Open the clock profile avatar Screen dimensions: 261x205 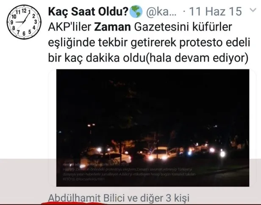(x=24, y=22)
